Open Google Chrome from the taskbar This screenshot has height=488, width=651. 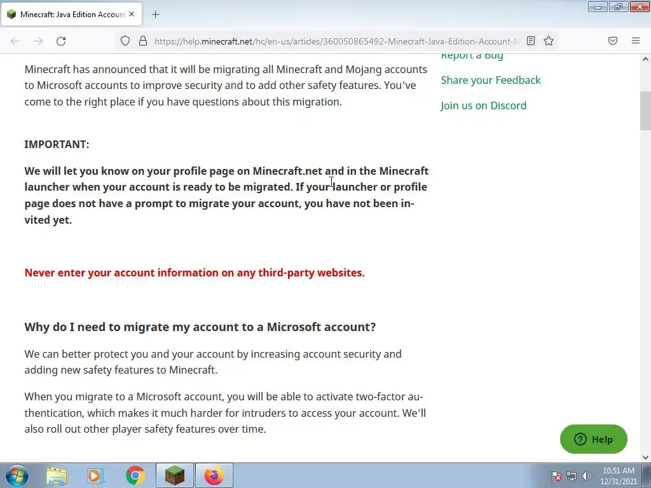(135, 475)
